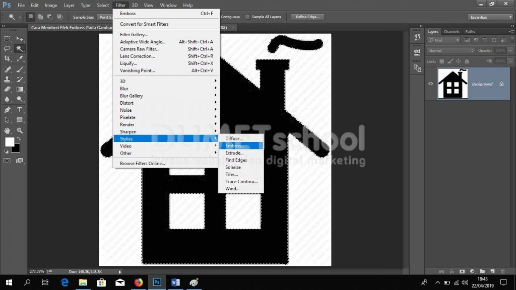Click the Delete layer trash icon
This screenshot has width=516, height=290.
pyautogui.click(x=502, y=271)
